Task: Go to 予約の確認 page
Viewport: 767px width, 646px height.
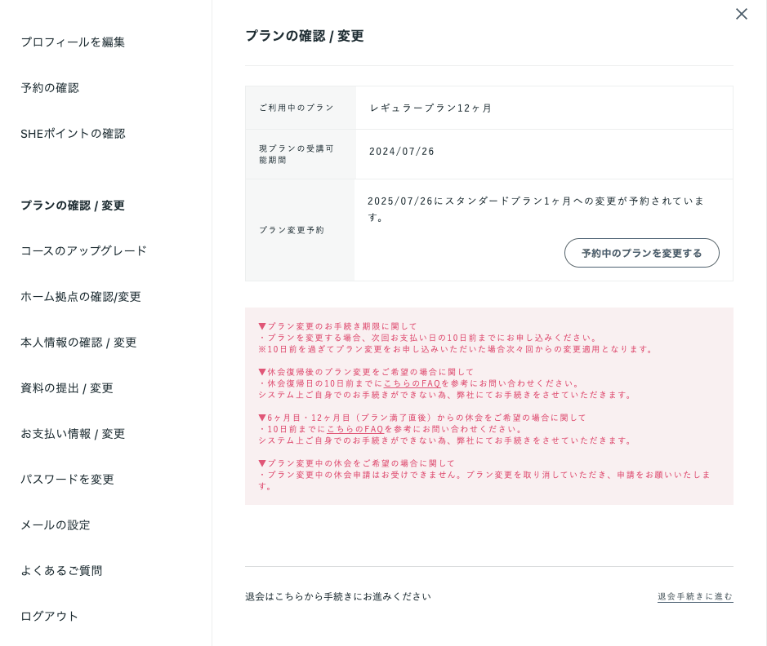Action: coord(50,87)
